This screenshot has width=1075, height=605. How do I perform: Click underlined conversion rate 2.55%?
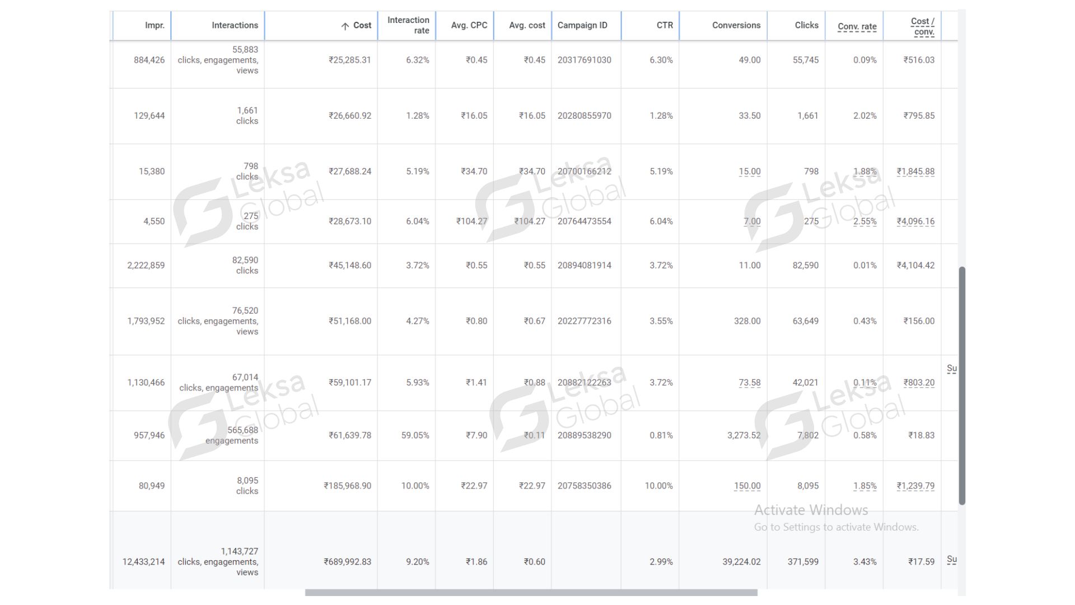pos(864,221)
